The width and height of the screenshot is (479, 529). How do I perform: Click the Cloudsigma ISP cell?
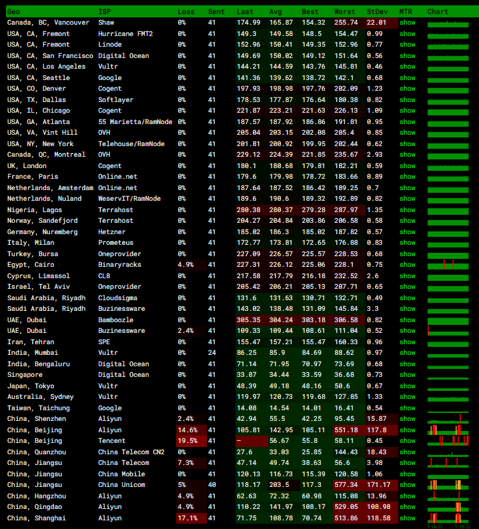[x=117, y=298]
